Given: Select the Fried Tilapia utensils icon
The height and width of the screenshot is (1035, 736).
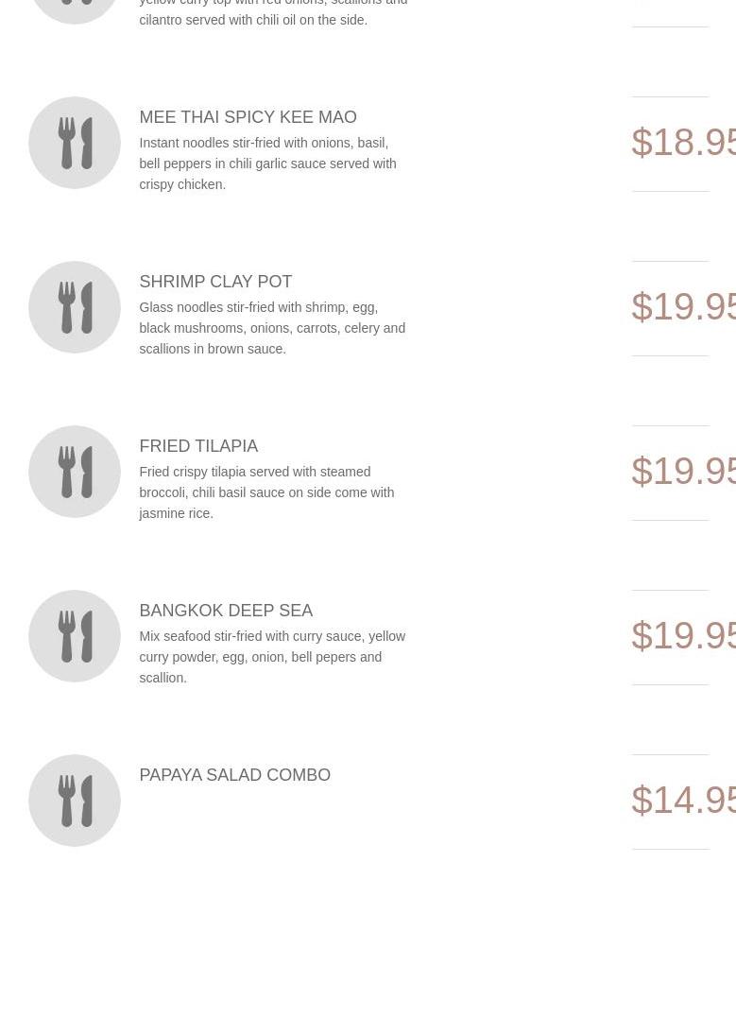Looking at the screenshot, I should (75, 472).
